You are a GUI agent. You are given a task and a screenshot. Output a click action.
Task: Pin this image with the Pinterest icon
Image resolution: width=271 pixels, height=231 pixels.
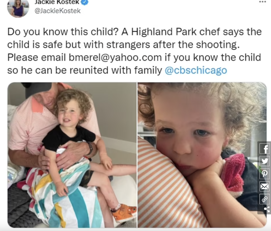[x=264, y=174]
